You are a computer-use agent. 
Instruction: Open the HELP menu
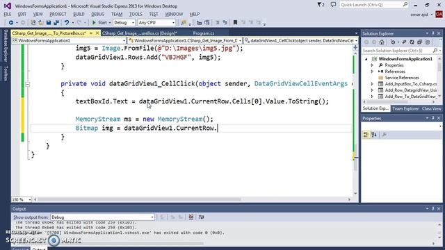[x=195, y=14]
